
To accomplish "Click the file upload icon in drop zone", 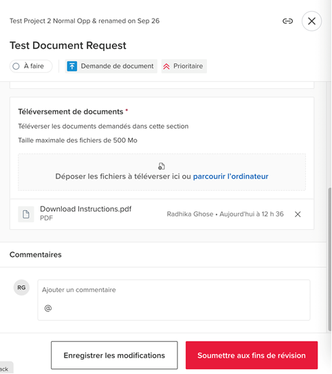I will tap(162, 166).
